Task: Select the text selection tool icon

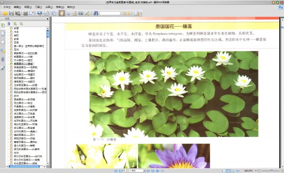Action: click(x=74, y=13)
